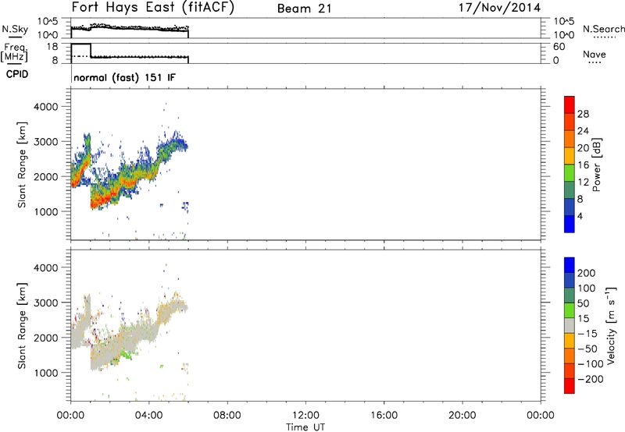Click the date '17/Nov/2014'
625x432 pixels.
(x=499, y=8)
